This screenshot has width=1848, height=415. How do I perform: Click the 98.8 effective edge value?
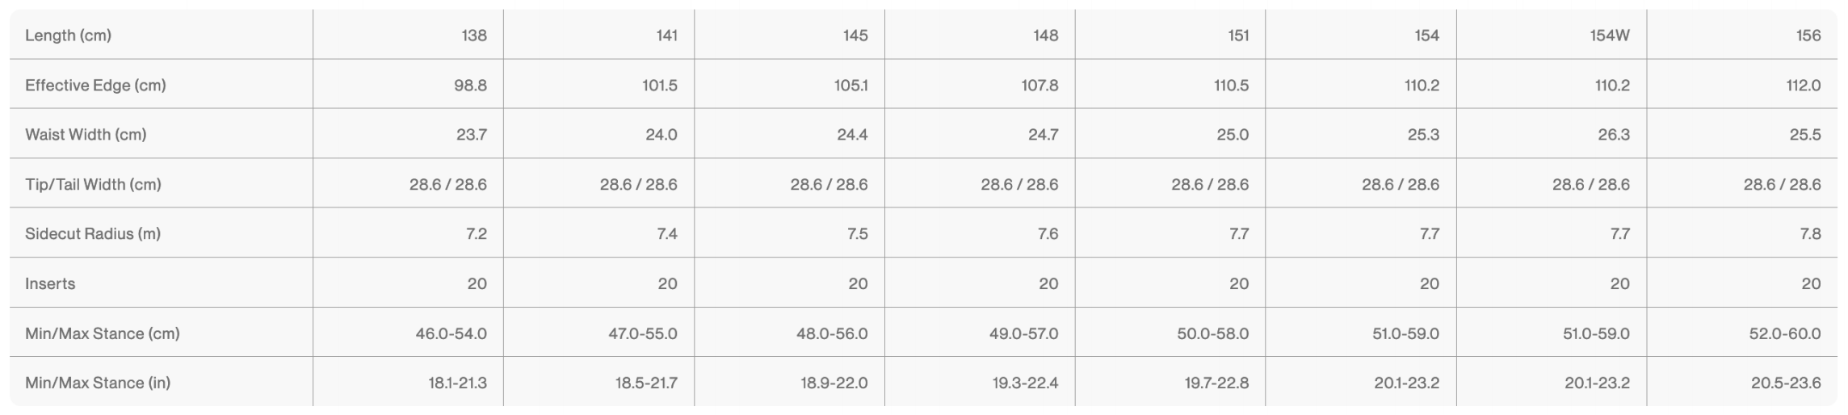click(x=470, y=86)
